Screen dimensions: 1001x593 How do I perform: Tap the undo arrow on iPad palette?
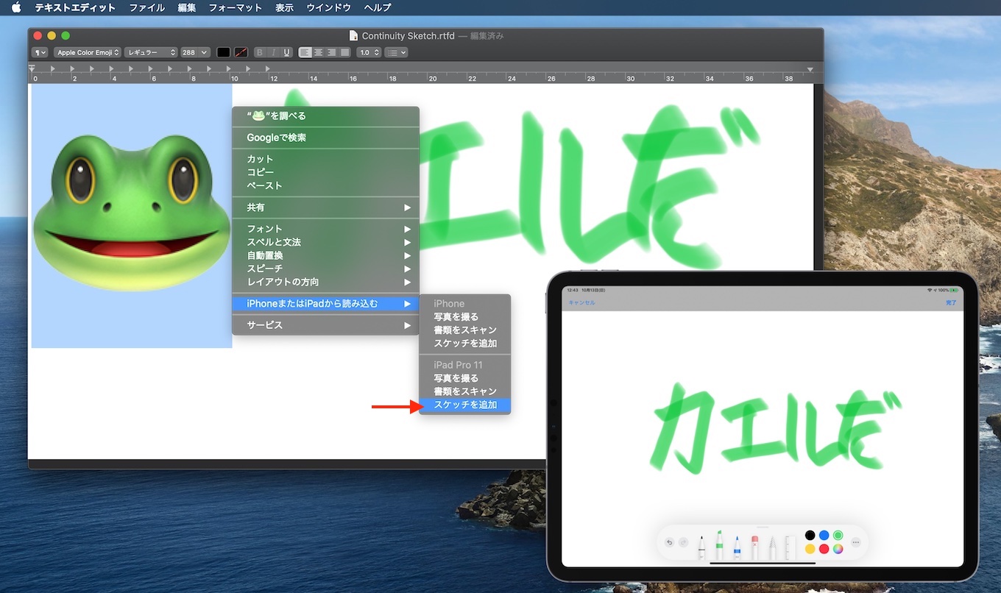[669, 542]
